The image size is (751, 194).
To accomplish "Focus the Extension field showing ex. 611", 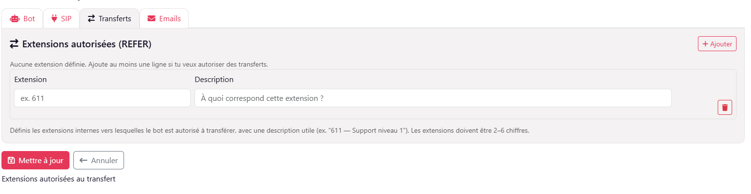I will coord(102,98).
